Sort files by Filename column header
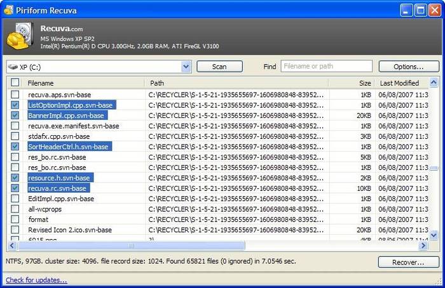Screen dimensions: 445x288 pos(83,83)
